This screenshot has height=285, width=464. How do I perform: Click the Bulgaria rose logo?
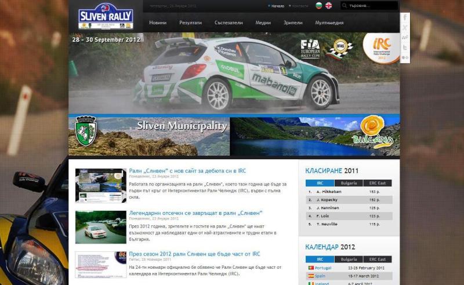372,133
